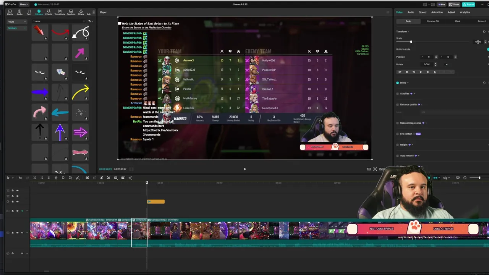This screenshot has height=275, width=489.
Task: Select the magenta upward arrow sticker
Action: [x=80, y=53]
